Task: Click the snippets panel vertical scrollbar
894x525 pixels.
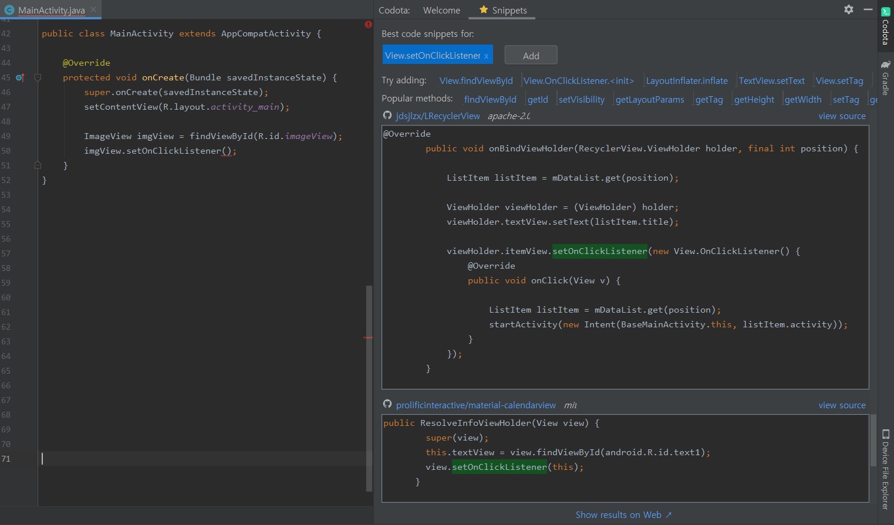Action: tap(873, 440)
